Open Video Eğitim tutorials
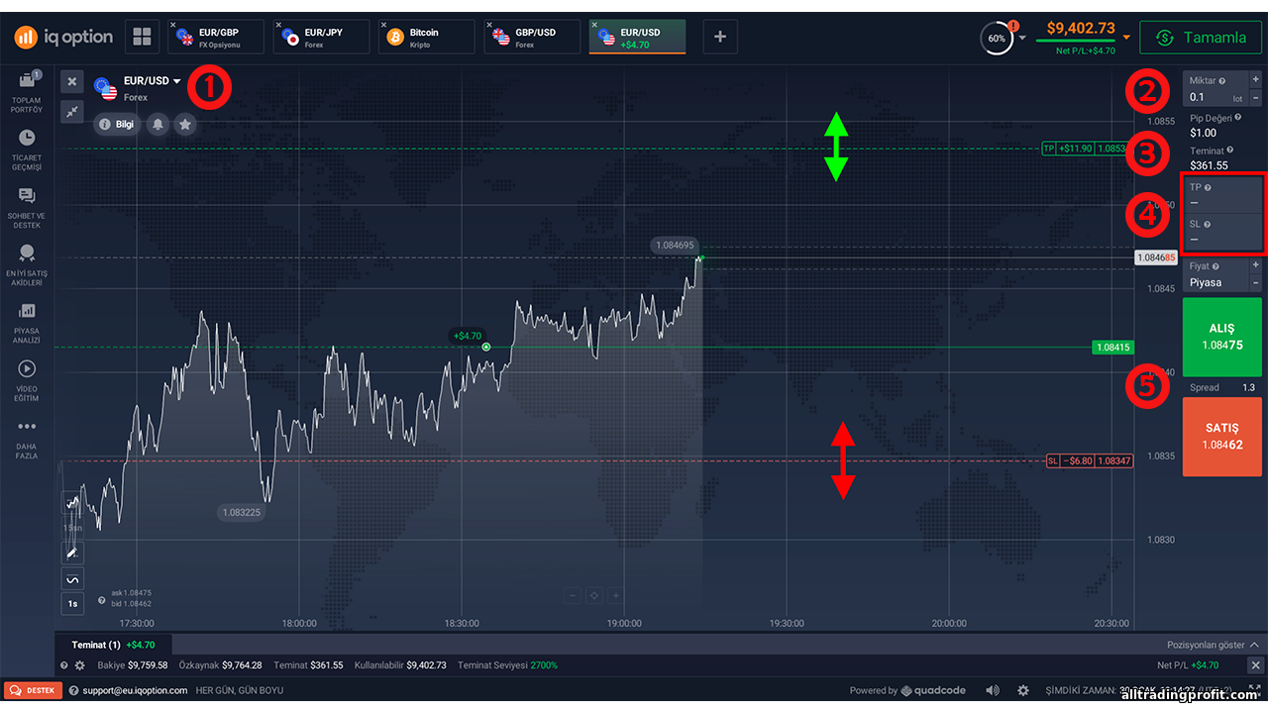1268x713 pixels. pyautogui.click(x=27, y=379)
